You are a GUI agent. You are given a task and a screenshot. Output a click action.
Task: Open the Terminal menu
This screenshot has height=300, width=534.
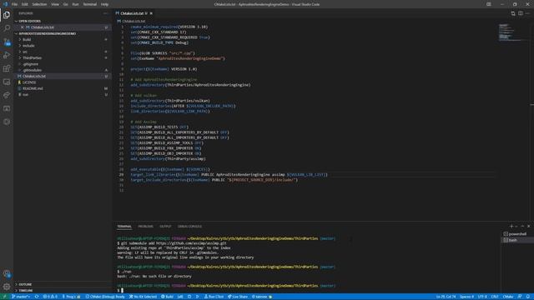click(90, 4)
